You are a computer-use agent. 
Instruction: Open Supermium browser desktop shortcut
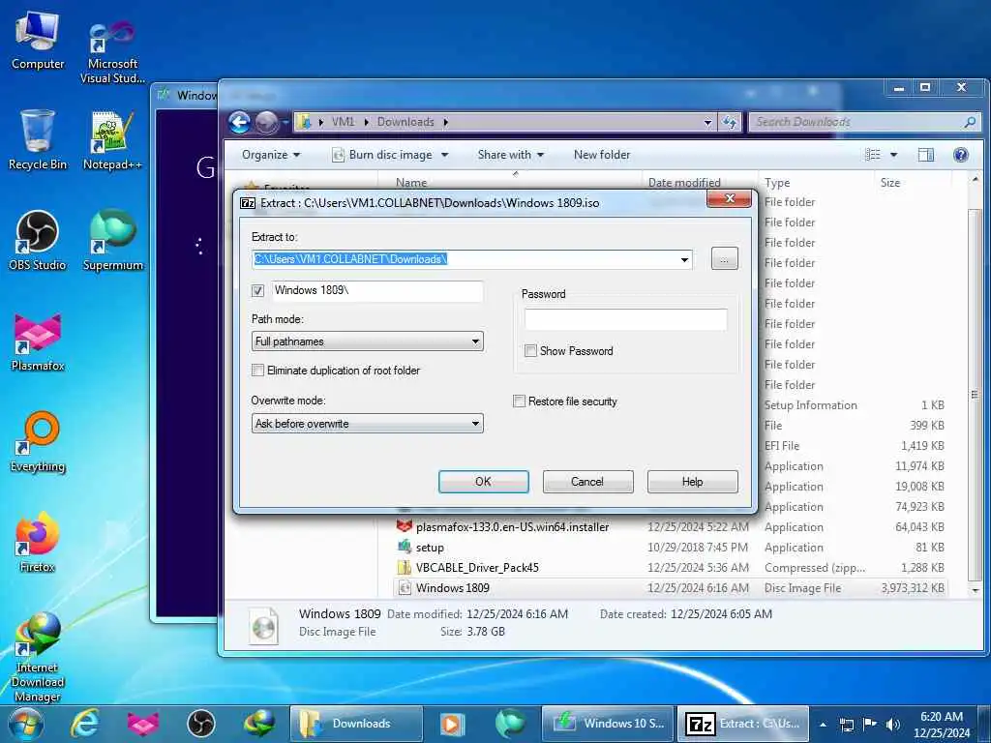112,241
